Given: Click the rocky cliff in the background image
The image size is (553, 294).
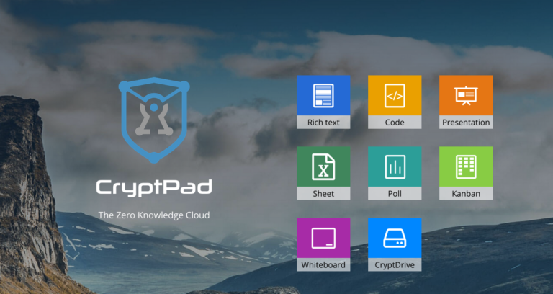Looking at the screenshot, I should 25,180.
